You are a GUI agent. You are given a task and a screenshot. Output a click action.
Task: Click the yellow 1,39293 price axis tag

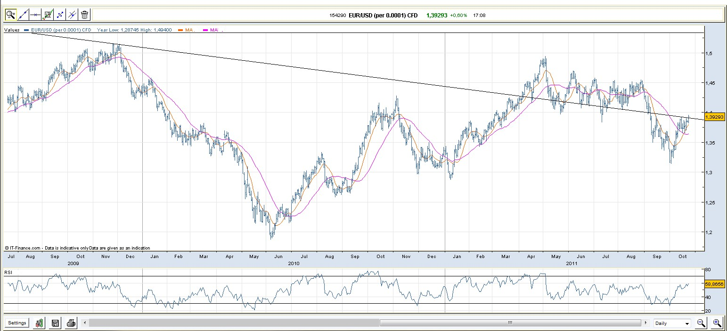715,116
